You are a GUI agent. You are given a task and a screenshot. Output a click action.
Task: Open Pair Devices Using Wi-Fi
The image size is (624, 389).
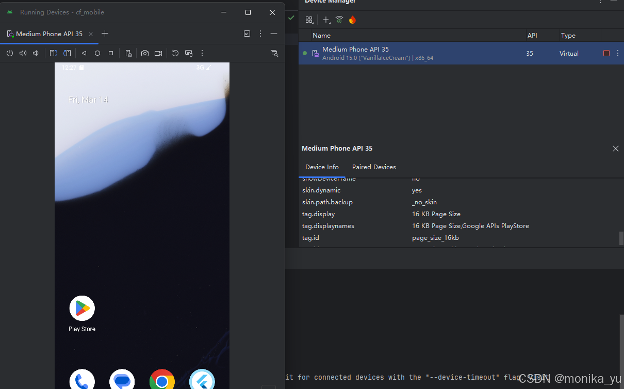(339, 20)
